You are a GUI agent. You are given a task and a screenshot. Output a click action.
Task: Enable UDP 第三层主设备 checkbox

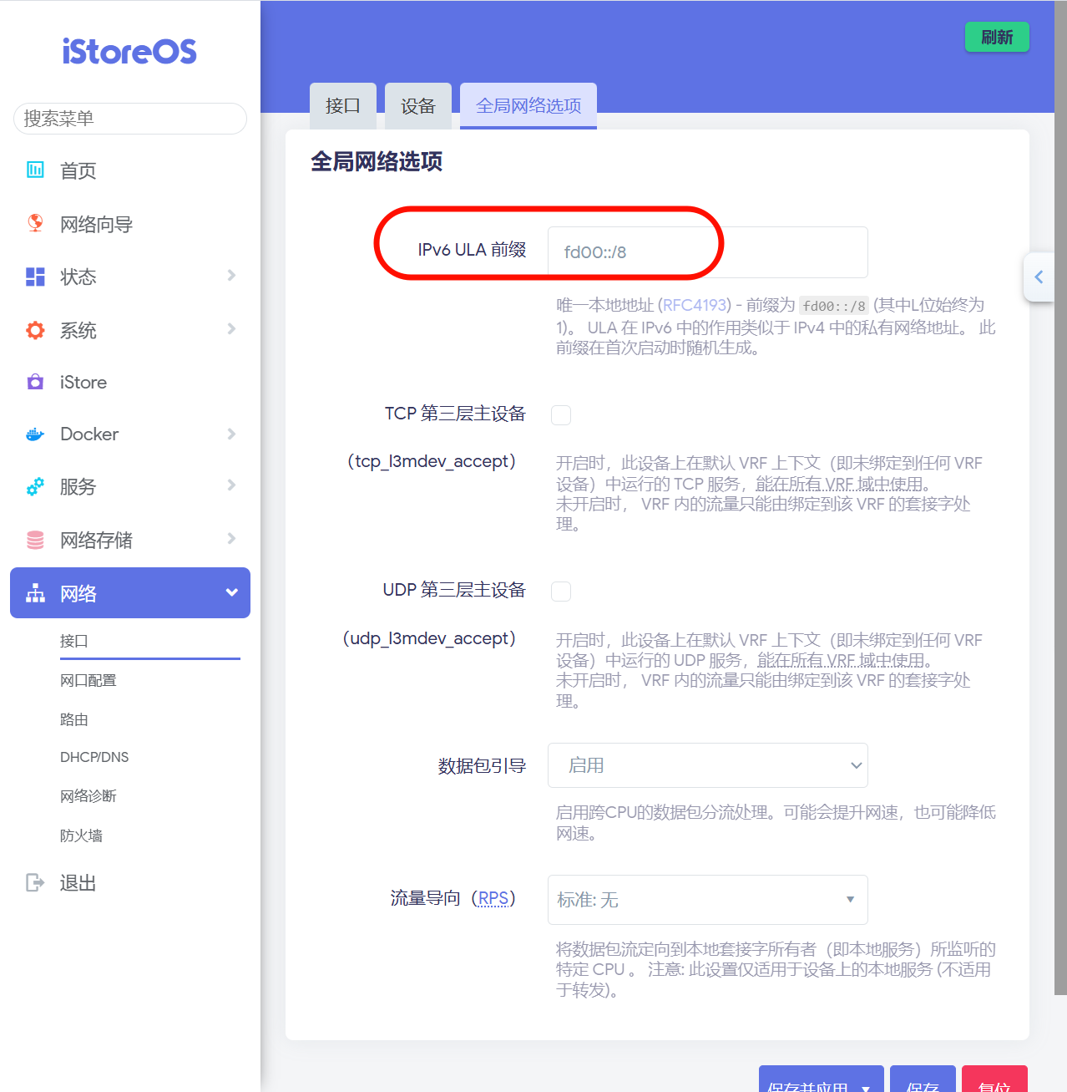[x=561, y=592]
